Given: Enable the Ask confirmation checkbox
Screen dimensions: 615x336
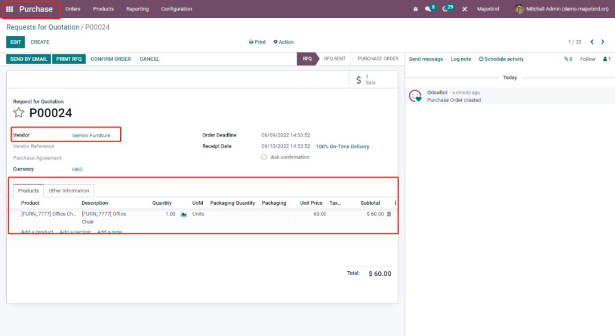Looking at the screenshot, I should (264, 157).
